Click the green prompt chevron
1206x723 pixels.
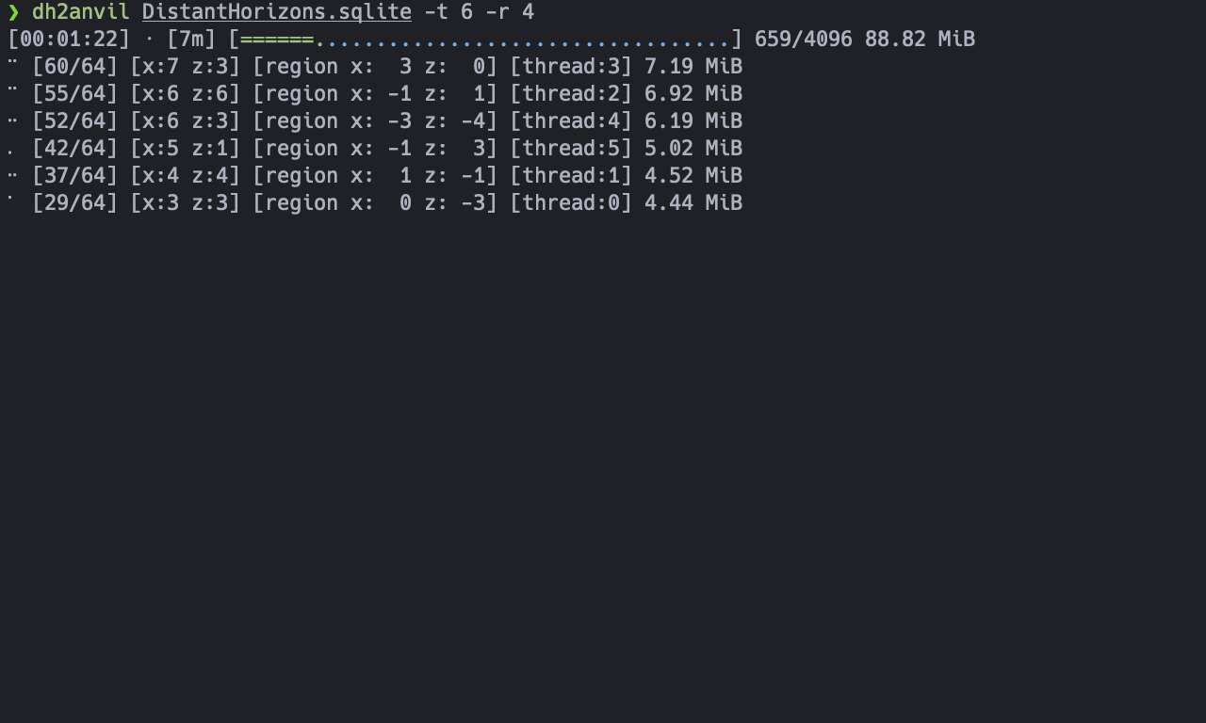pyautogui.click(x=13, y=12)
